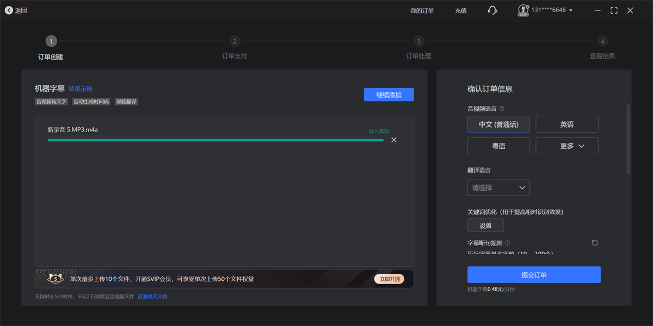Select 中文 (普通话) language option
This screenshot has width=653, height=326.
[498, 124]
